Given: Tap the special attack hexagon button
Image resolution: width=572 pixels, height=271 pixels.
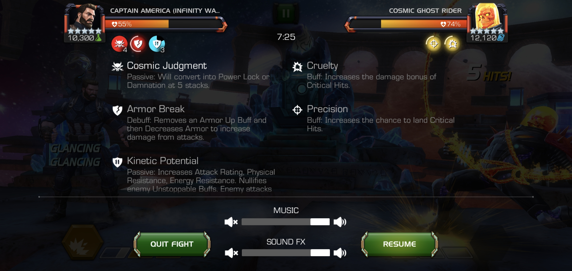Looking at the screenshot, I should pos(83,242).
